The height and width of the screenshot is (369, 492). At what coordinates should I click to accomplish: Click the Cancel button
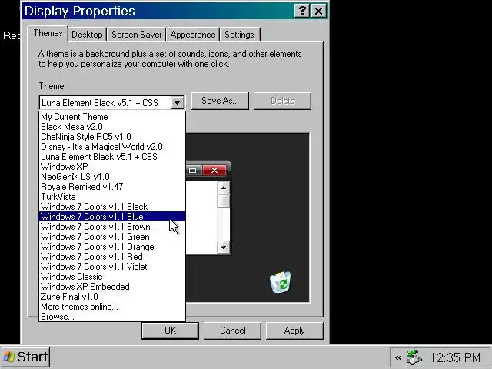coord(232,331)
